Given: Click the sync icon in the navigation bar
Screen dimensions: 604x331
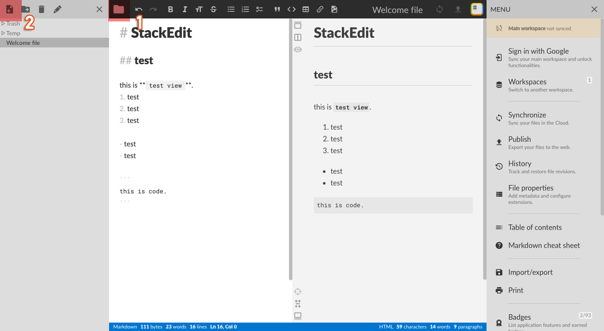Looking at the screenshot, I should pyautogui.click(x=440, y=9).
